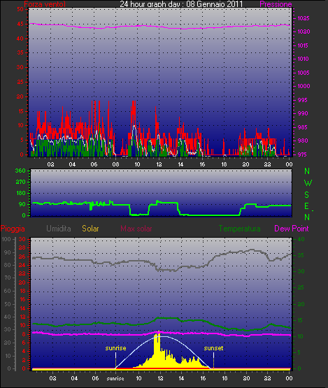Click the 360 label on wind direction axis
Image resolution: width=328 pixels, height=388 pixels.
tap(20, 171)
